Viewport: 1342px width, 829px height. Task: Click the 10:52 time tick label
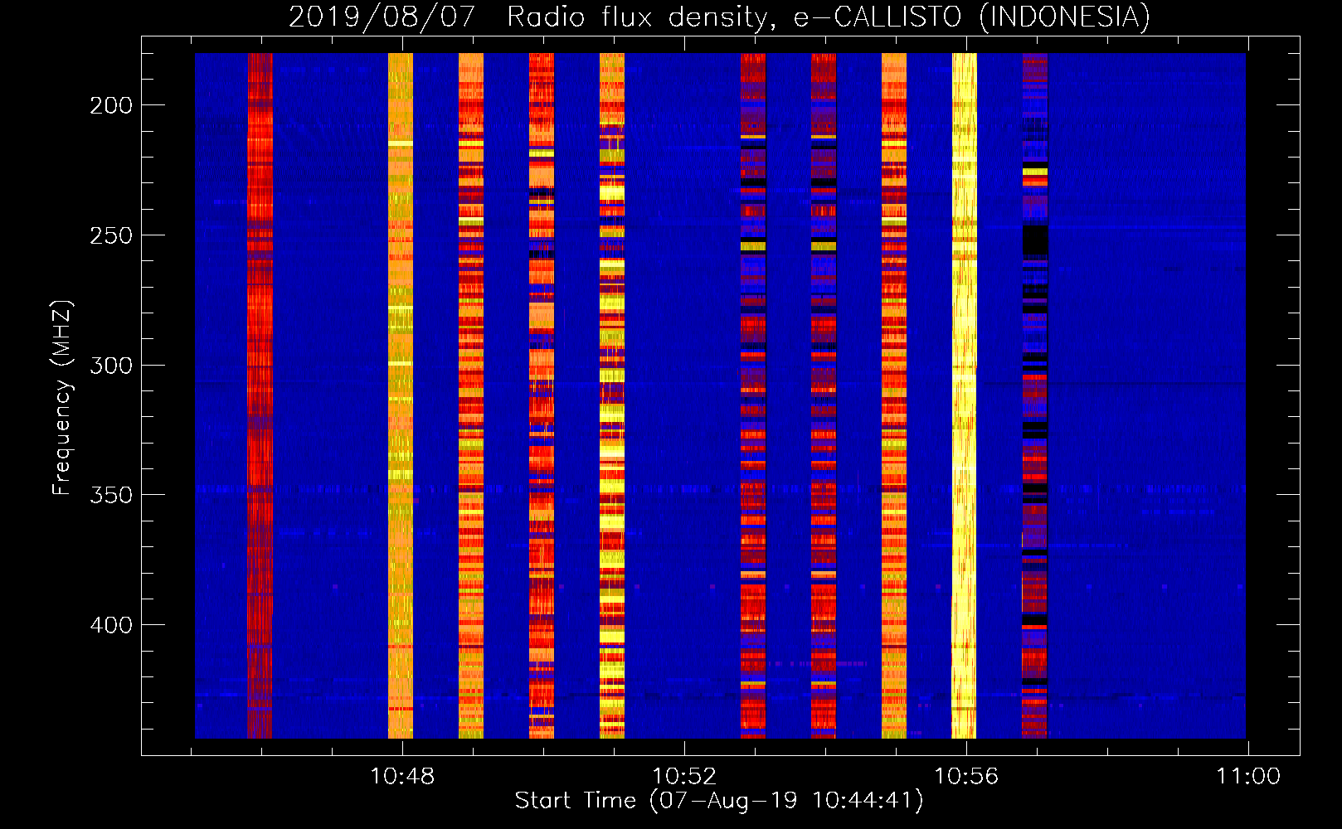684,777
